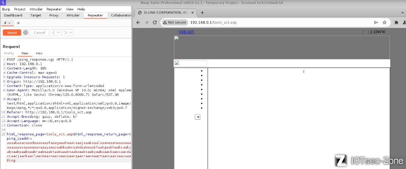Open the extensions puzzle icon
The height and width of the screenshot is (169, 406).
click(396, 23)
